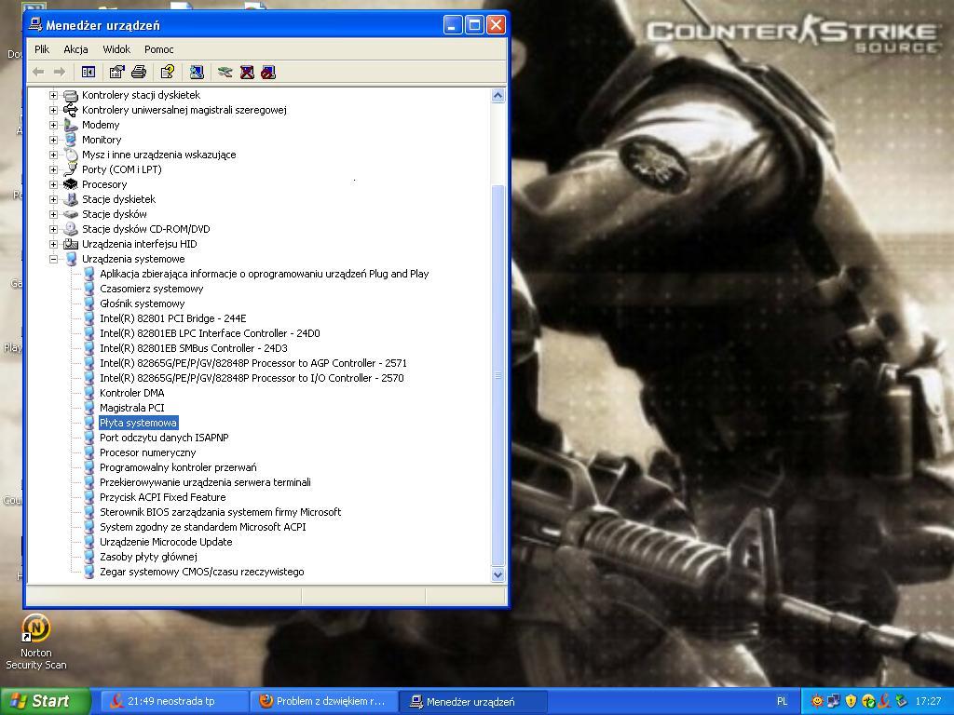Image resolution: width=954 pixels, height=715 pixels.
Task: Open the Plik menu
Action: [42, 49]
